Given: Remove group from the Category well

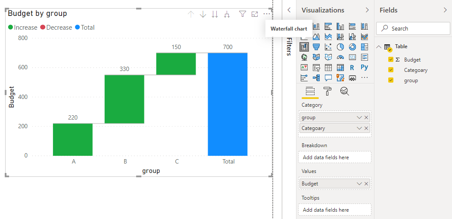Looking at the screenshot, I should coord(366,117).
